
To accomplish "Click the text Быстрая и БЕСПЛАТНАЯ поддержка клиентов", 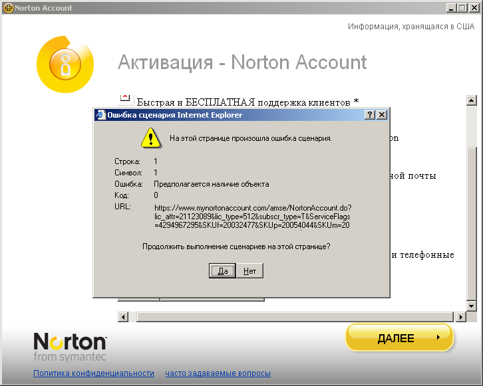I will [x=243, y=102].
